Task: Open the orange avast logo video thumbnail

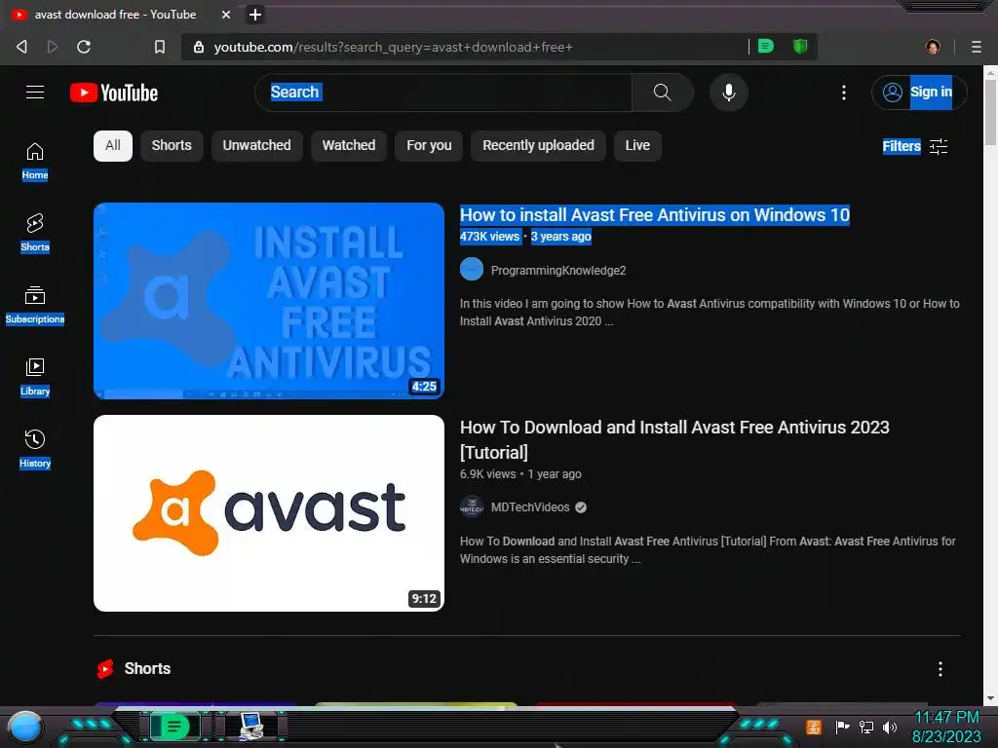Action: 269,513
